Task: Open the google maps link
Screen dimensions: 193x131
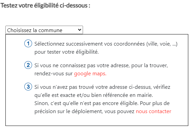Action: pyautogui.click(x=90, y=74)
